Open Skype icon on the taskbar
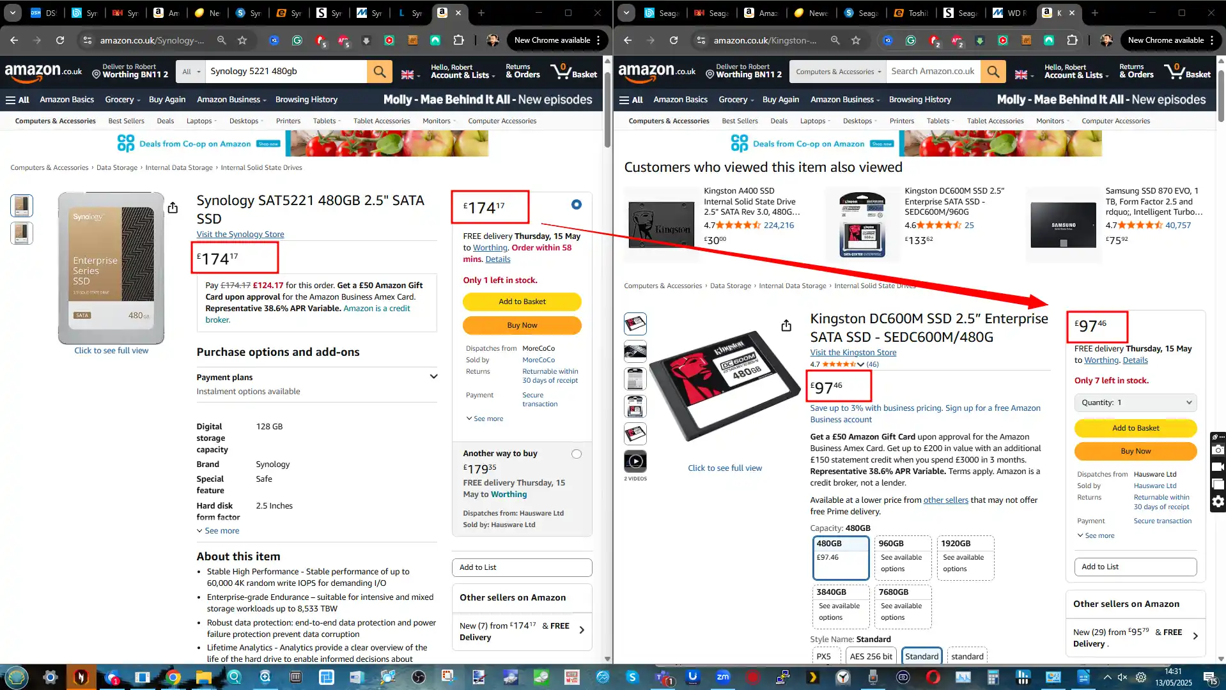Image resolution: width=1226 pixels, height=690 pixels. [632, 677]
